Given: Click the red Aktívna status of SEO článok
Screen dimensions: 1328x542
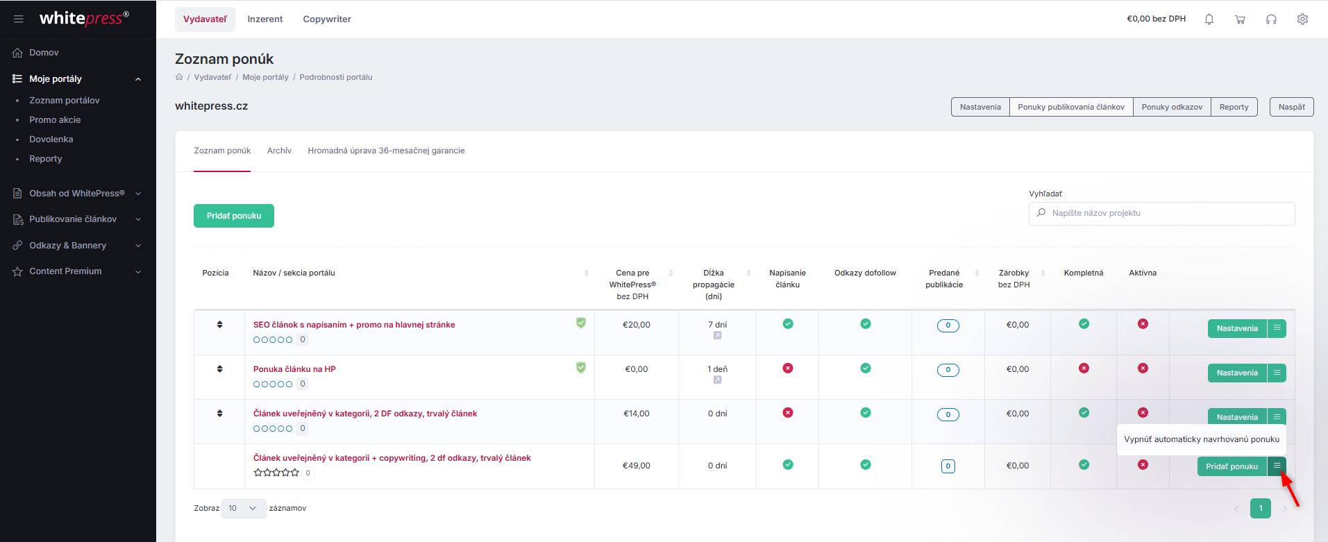Looking at the screenshot, I should (x=1143, y=324).
